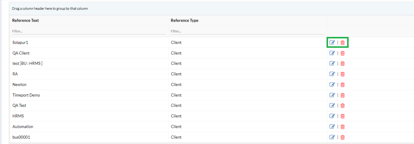Edit the Automation reference entry
This screenshot has height=144, width=414.
(332, 126)
